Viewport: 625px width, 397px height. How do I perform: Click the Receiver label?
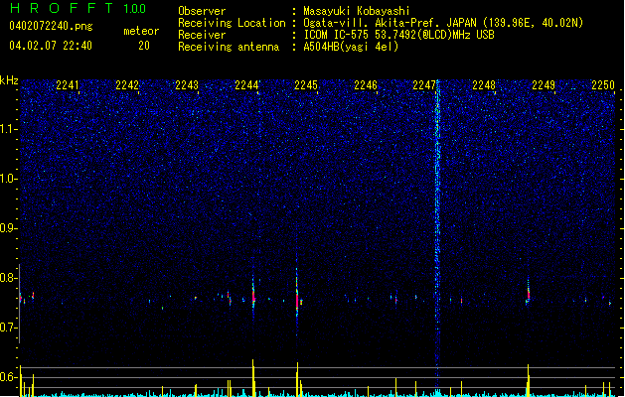tap(202, 35)
